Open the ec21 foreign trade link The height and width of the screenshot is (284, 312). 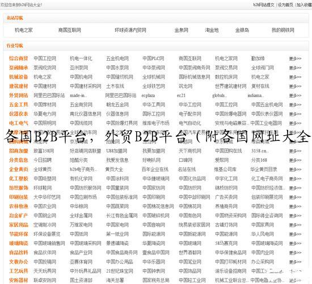click(x=181, y=95)
